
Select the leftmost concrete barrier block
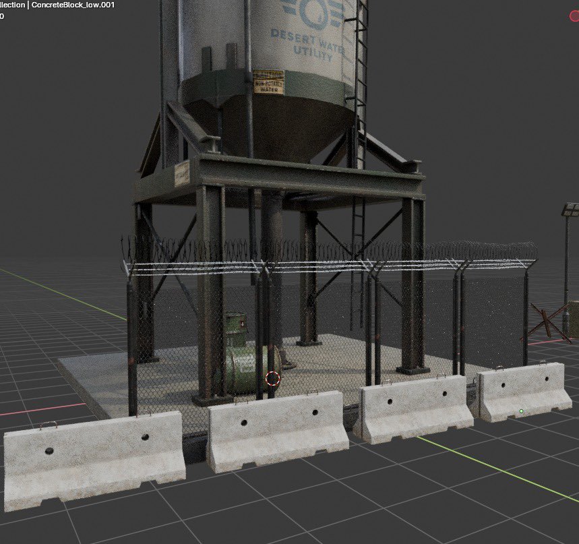tap(94, 460)
